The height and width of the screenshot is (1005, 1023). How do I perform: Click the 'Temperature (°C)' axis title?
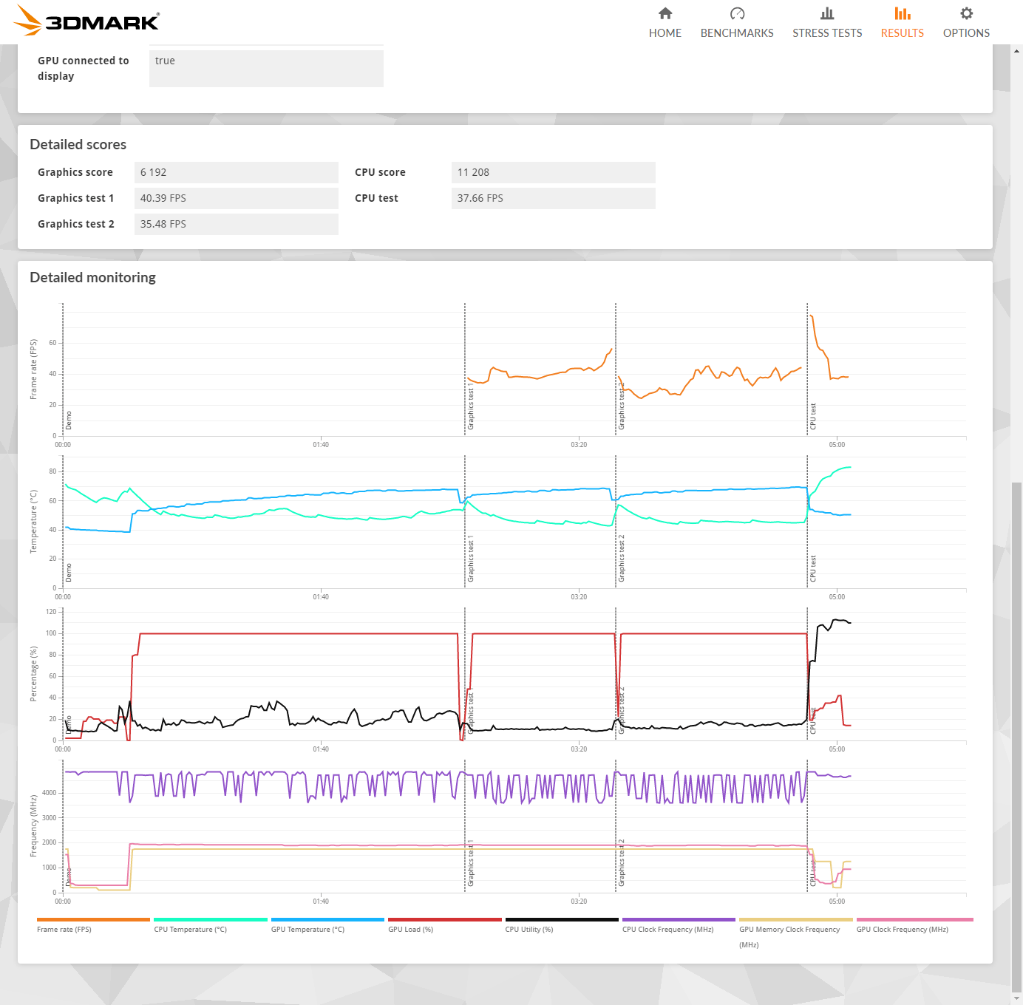tap(33, 522)
